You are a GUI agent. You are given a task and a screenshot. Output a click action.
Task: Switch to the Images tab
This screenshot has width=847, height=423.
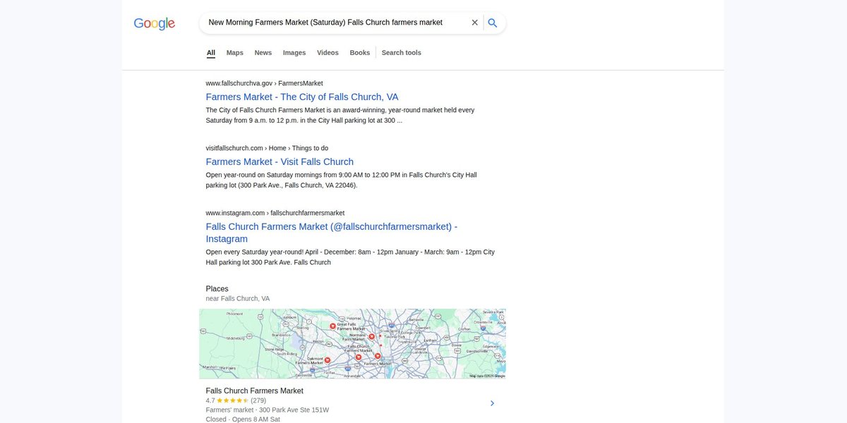(x=294, y=53)
